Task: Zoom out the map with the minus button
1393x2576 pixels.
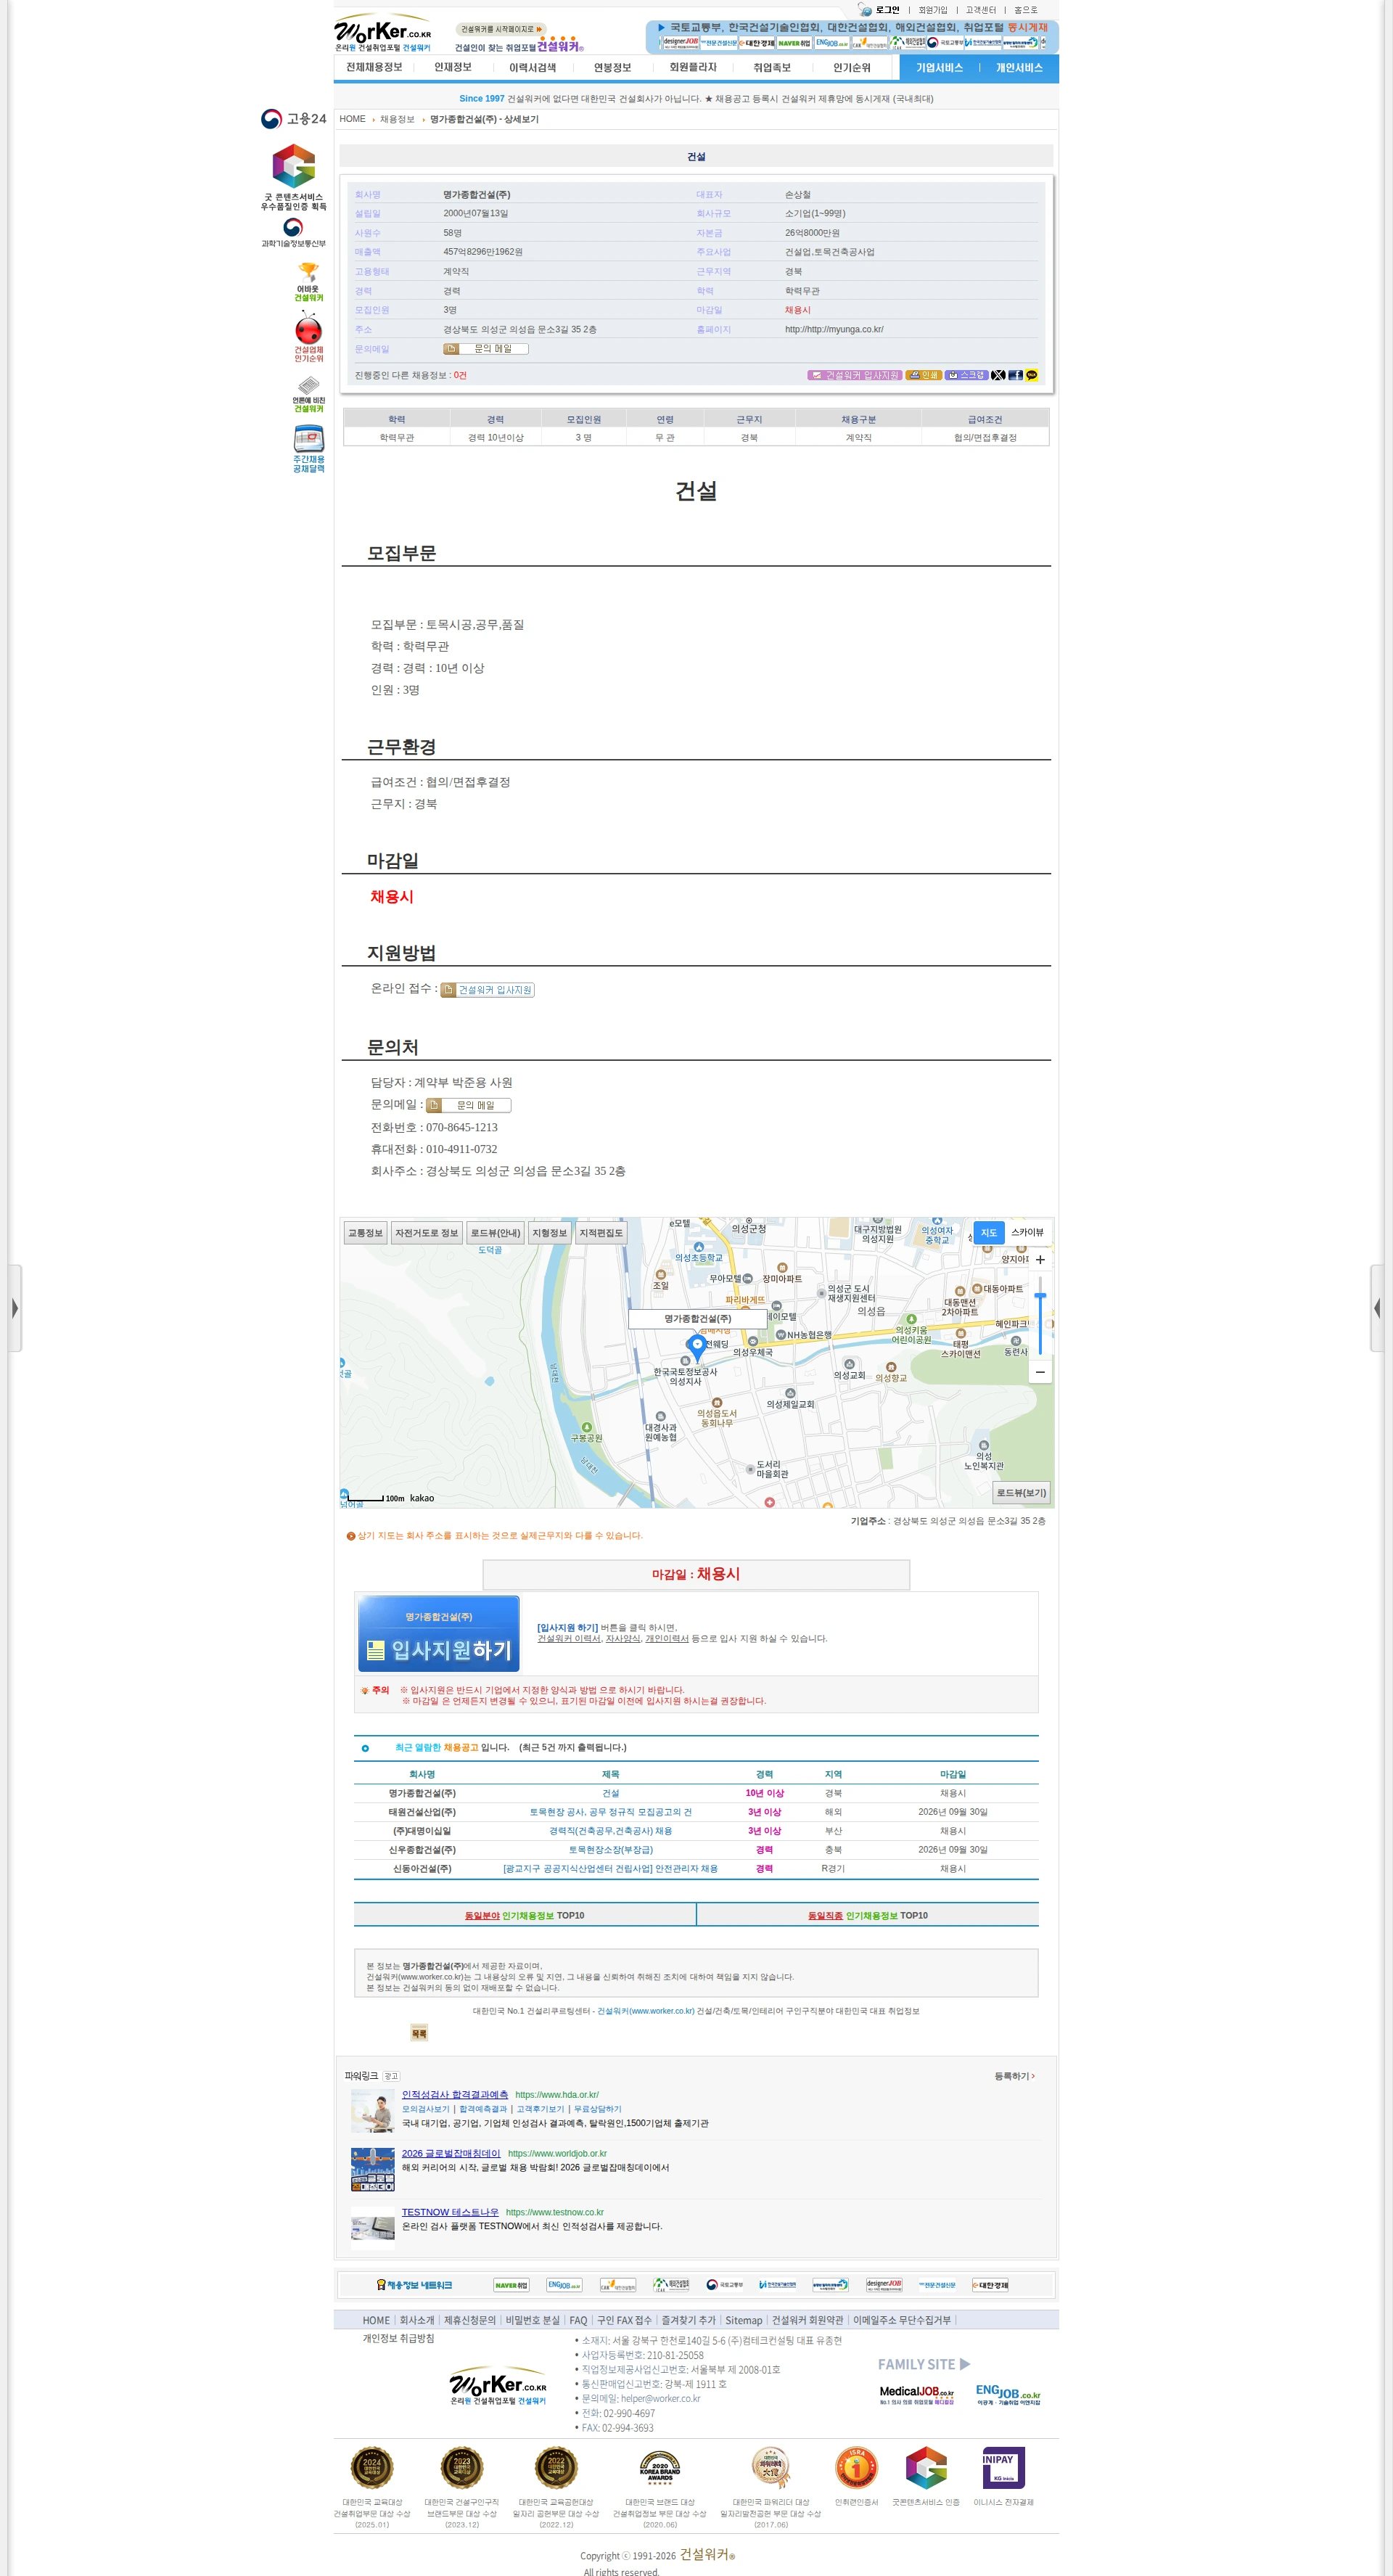Action: click(1040, 1372)
